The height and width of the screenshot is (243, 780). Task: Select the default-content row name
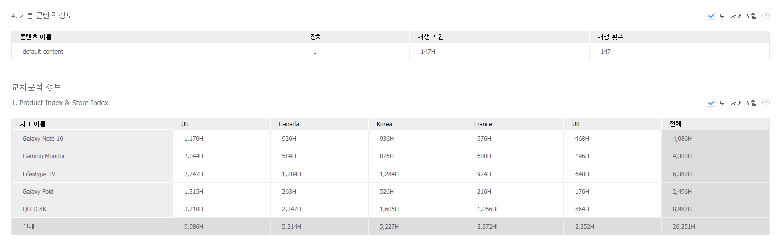point(43,52)
